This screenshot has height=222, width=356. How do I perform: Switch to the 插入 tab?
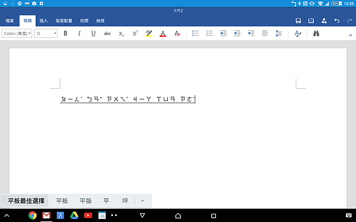coord(43,21)
